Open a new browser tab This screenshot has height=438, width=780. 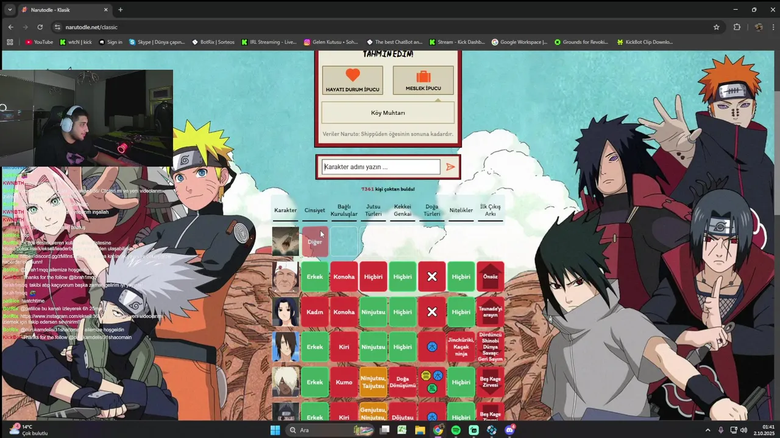120,10
